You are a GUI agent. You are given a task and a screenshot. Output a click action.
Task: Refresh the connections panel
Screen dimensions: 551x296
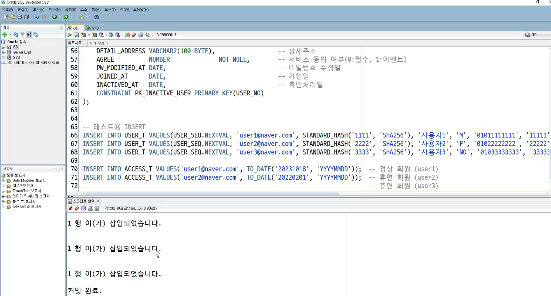tap(16, 35)
